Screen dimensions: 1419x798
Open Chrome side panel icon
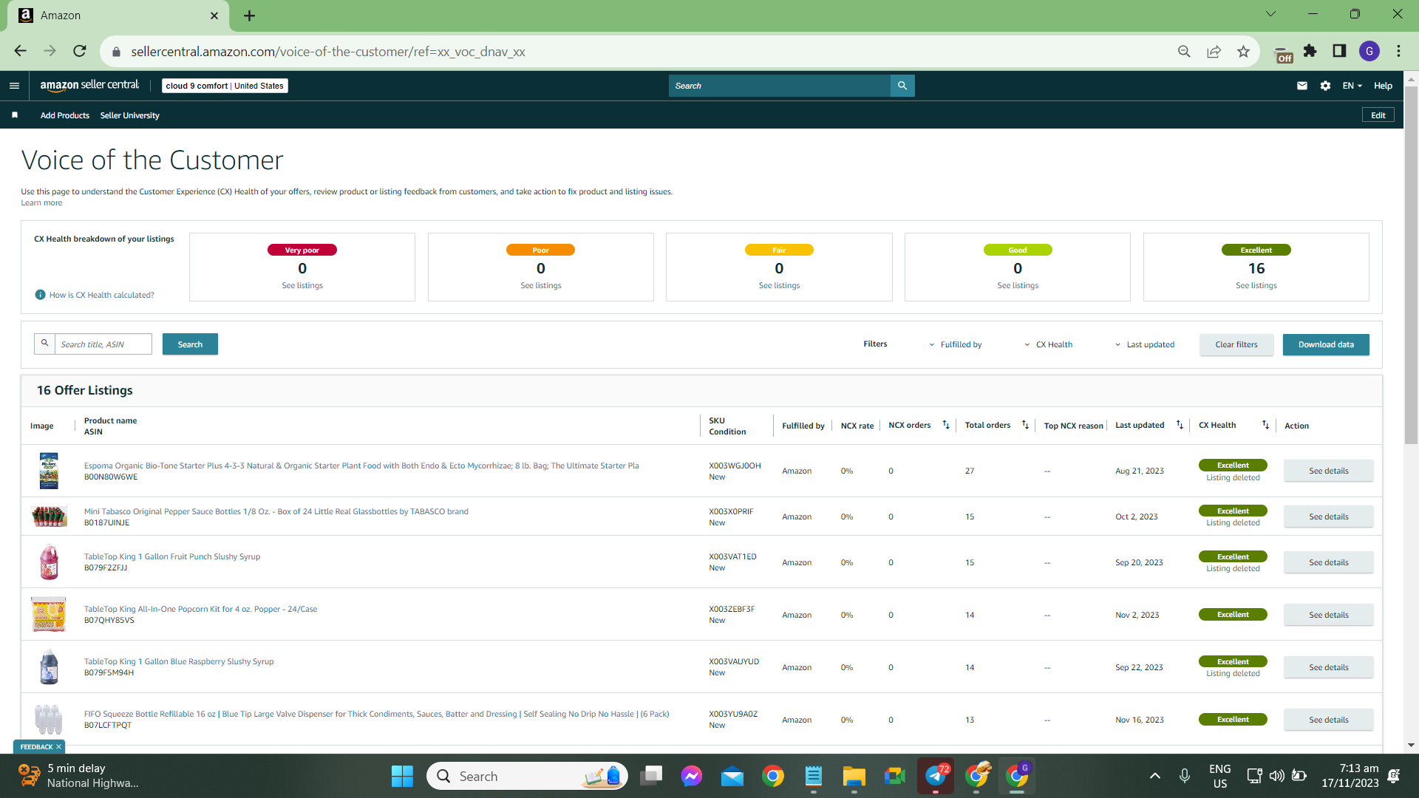pos(1339,51)
